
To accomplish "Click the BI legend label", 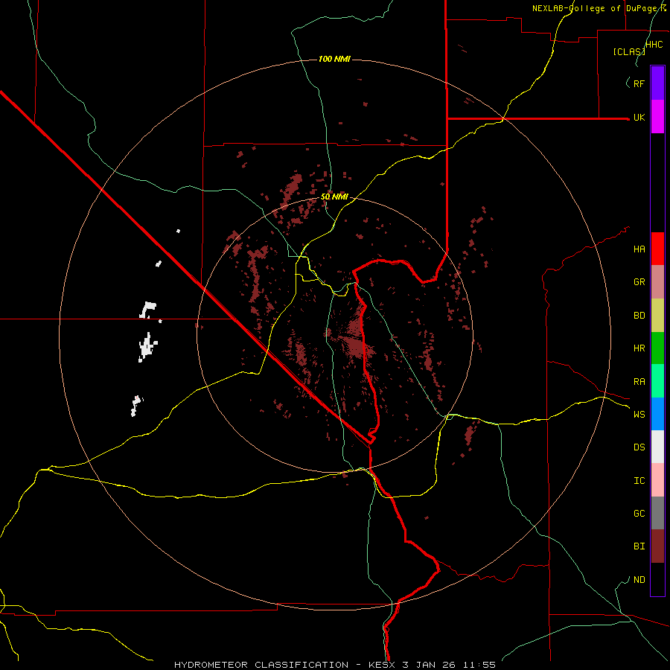I will 639,546.
